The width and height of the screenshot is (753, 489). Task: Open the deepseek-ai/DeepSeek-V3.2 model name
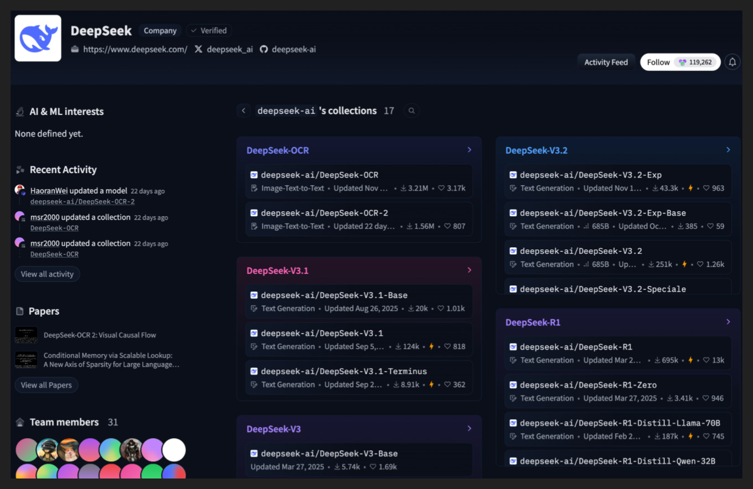(581, 251)
